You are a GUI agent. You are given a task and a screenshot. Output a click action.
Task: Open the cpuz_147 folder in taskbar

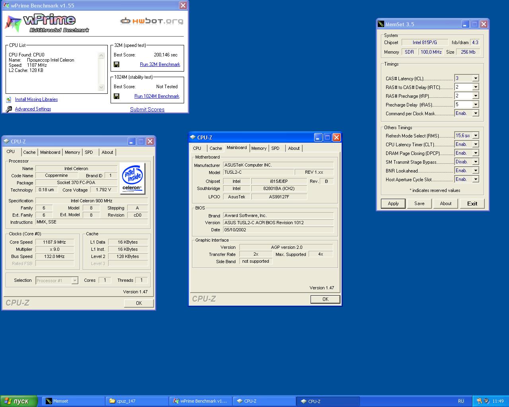point(137,401)
